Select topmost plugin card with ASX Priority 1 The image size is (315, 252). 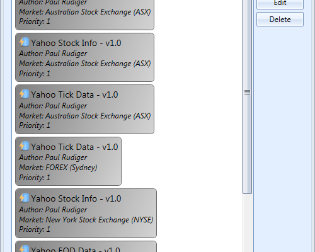(84, 14)
